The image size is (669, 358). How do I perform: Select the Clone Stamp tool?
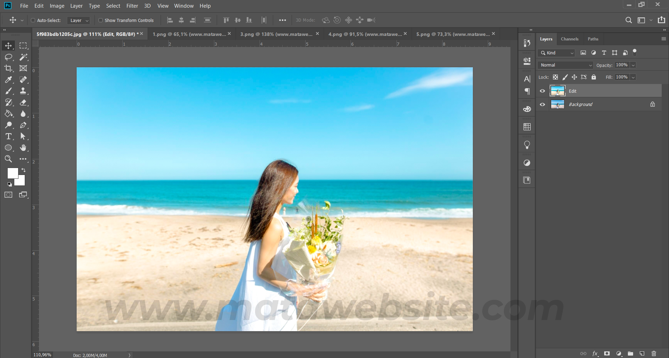pyautogui.click(x=23, y=91)
